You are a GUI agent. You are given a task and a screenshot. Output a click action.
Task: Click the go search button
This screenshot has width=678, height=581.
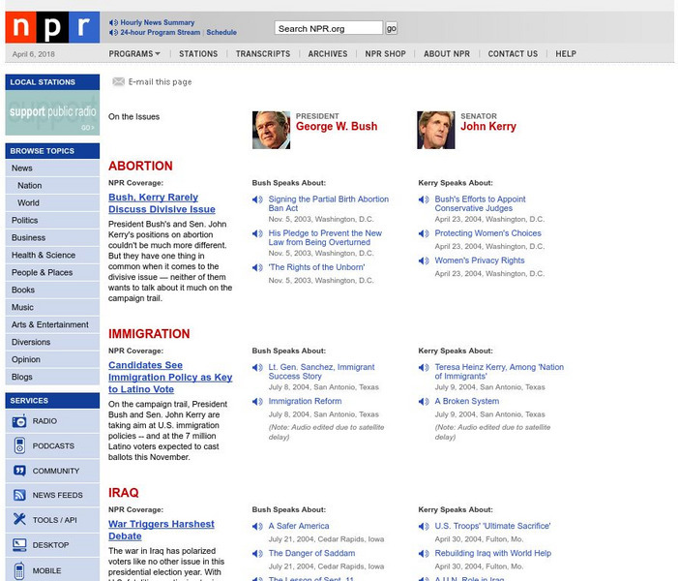(x=392, y=28)
